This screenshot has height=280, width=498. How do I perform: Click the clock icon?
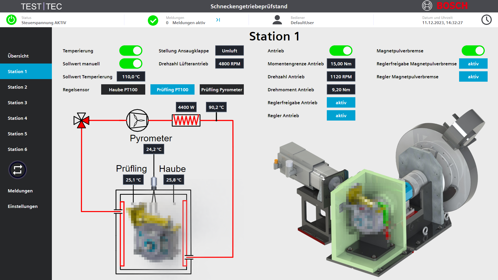pos(486,20)
